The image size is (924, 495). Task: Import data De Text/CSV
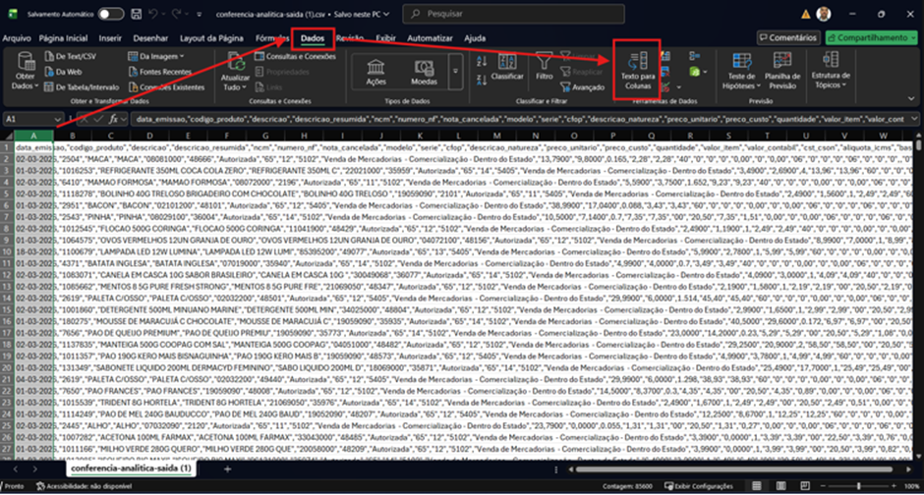click(x=70, y=57)
